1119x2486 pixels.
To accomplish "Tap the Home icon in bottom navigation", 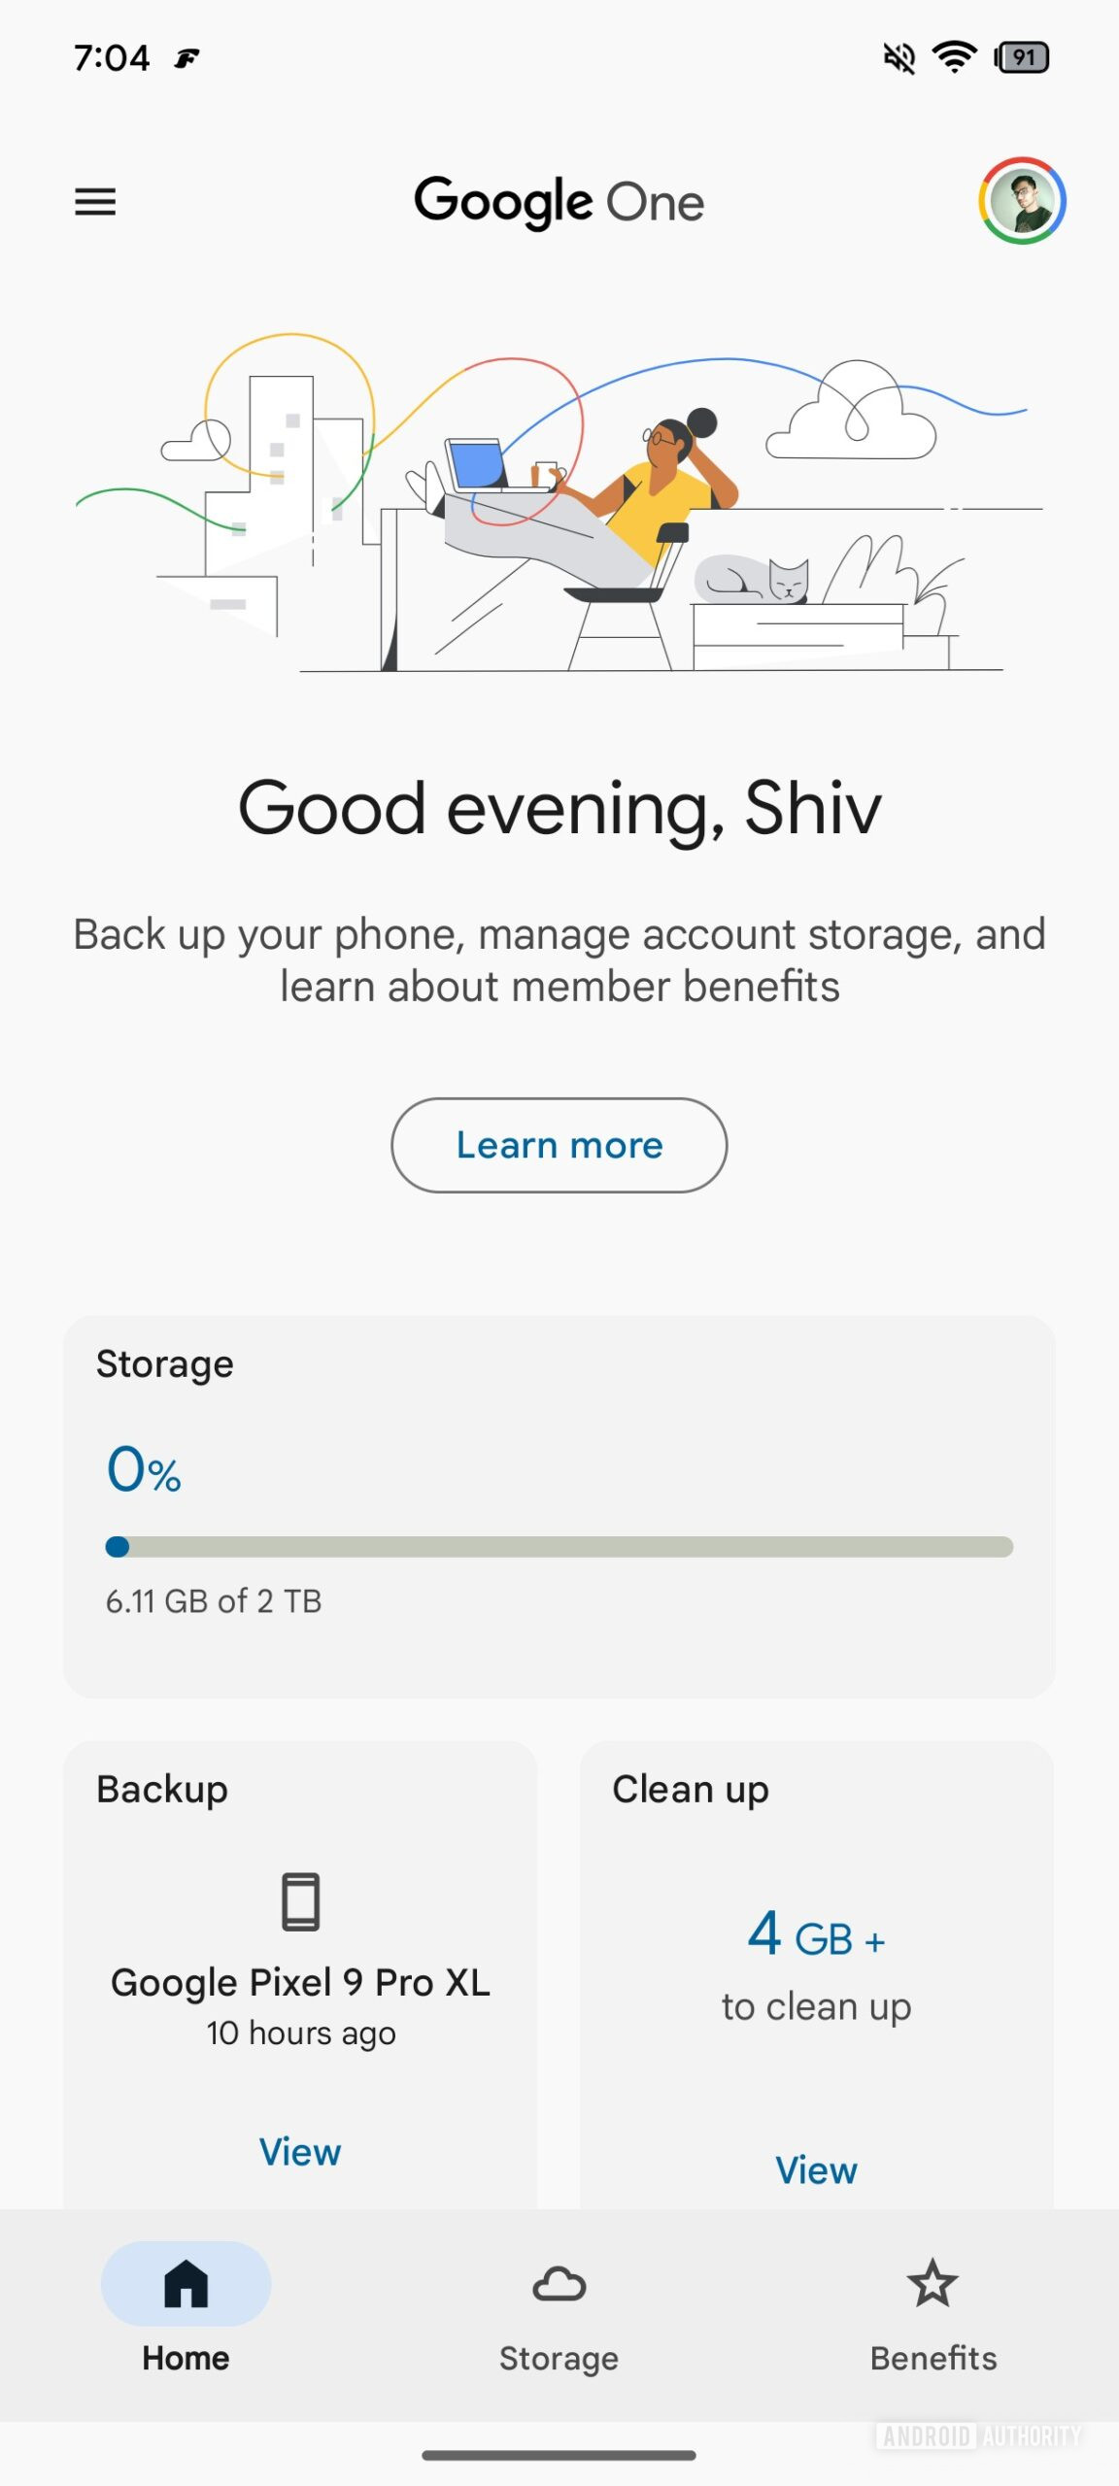I will (186, 2283).
